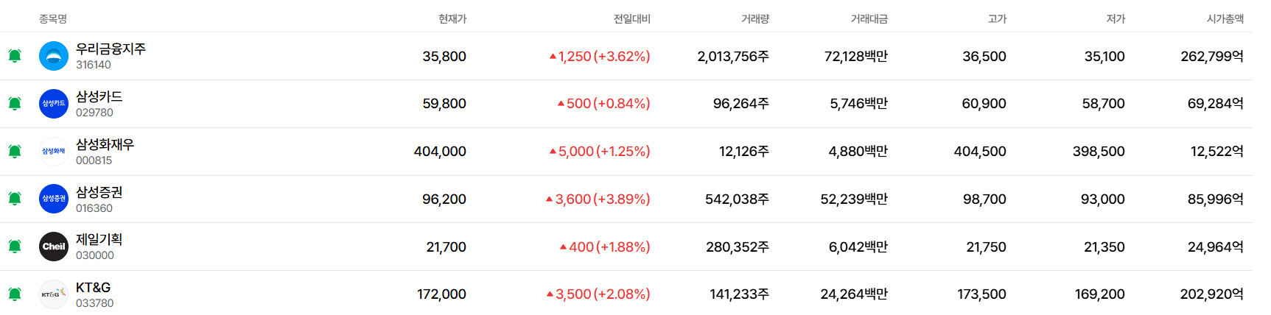Sort by the 현재가 column header

pyautogui.click(x=452, y=19)
